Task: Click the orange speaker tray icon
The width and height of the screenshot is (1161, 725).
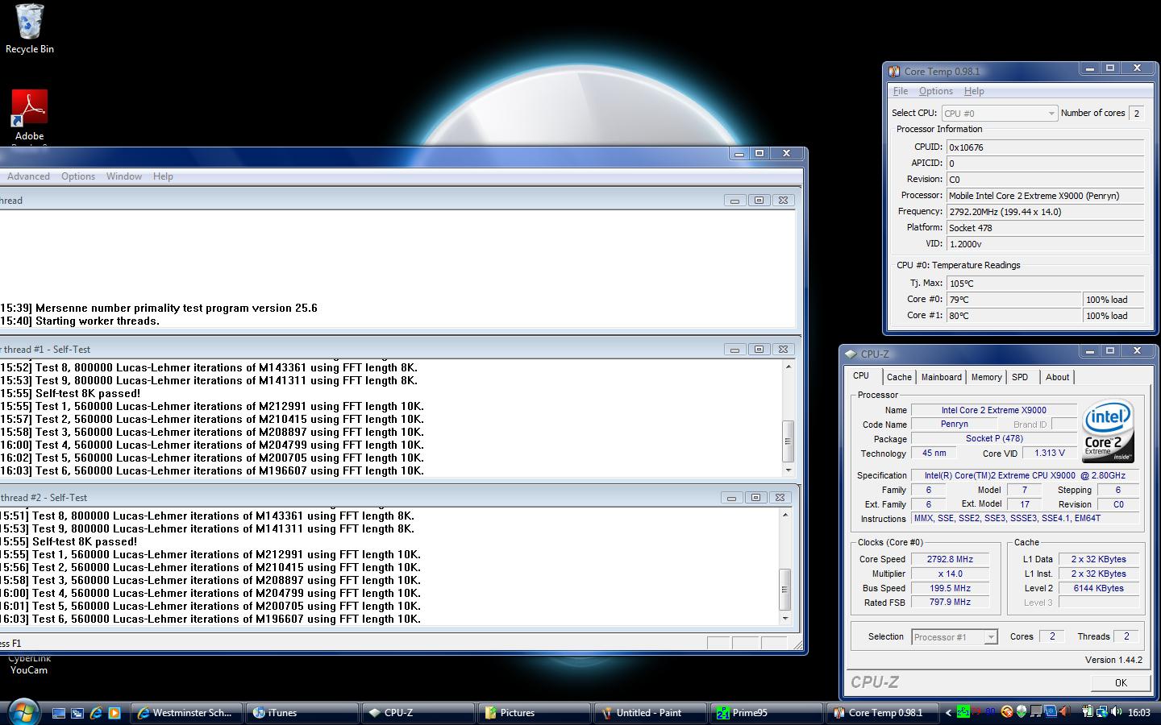Action: [x=1065, y=711]
